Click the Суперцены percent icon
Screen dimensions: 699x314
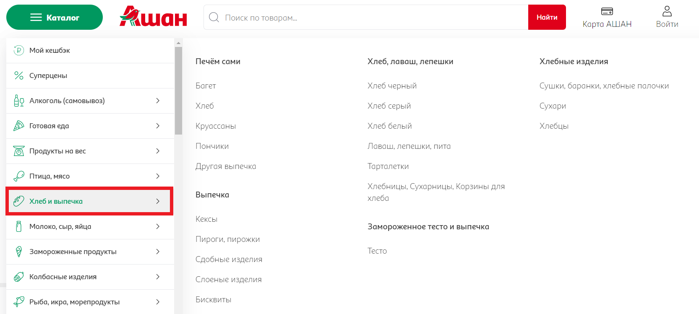coord(19,75)
